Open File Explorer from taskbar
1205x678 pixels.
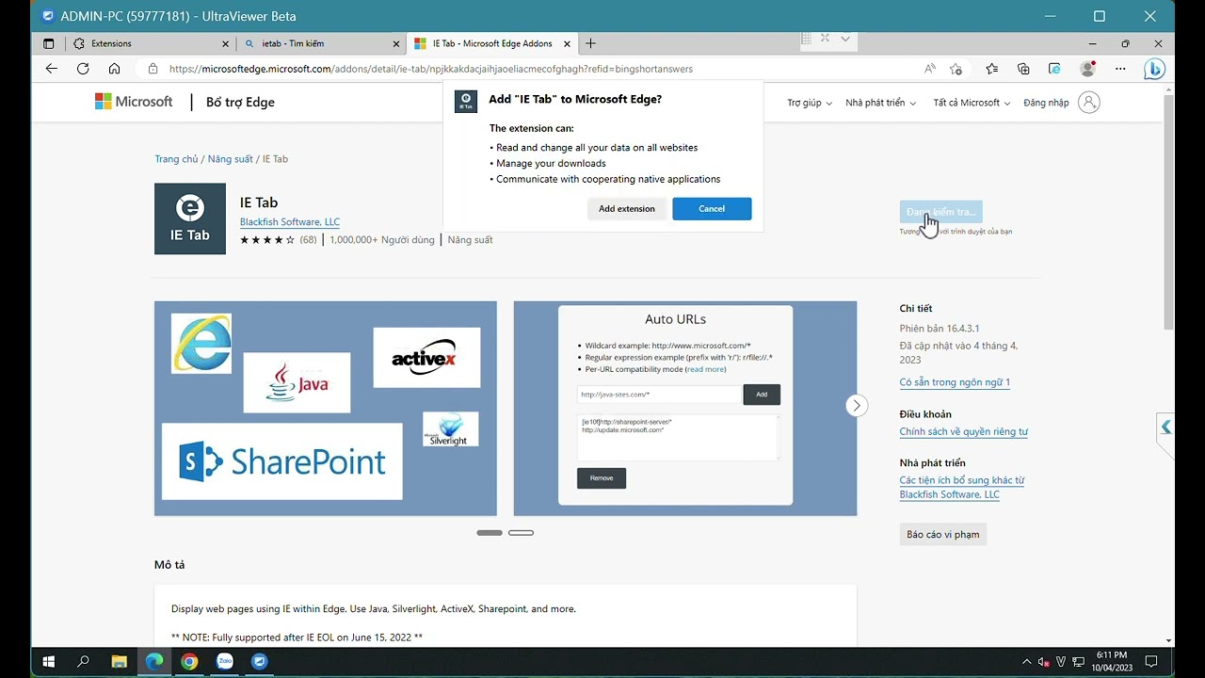pos(119,661)
